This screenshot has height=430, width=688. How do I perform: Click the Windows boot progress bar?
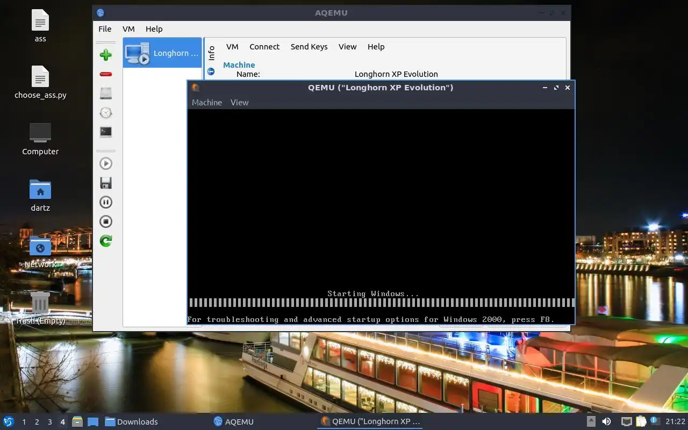coord(382,303)
